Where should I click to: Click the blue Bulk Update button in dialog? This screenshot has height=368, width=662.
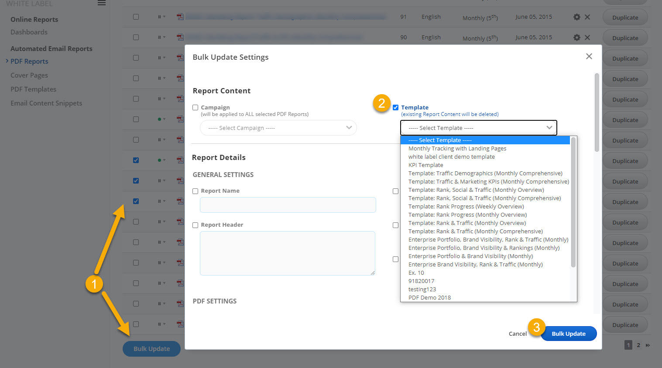(x=568, y=334)
